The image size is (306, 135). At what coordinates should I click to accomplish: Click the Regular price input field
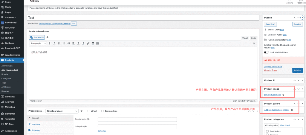point(137,120)
